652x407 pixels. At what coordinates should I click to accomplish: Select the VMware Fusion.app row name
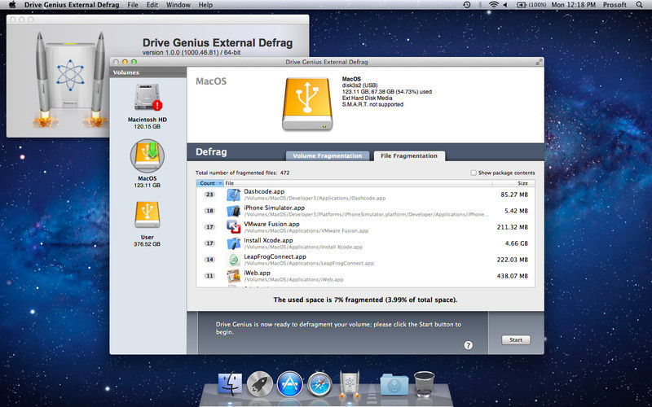[271, 224]
